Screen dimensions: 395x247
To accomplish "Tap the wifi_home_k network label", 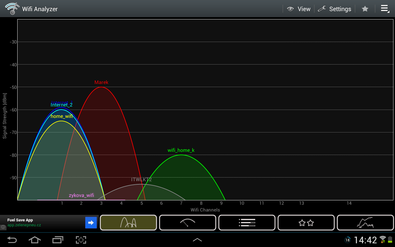I will [x=181, y=150].
